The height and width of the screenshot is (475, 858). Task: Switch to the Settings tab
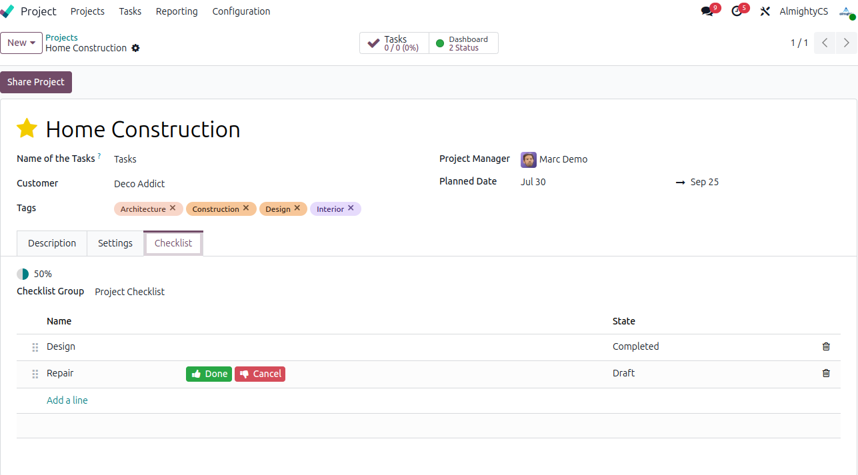pyautogui.click(x=115, y=243)
